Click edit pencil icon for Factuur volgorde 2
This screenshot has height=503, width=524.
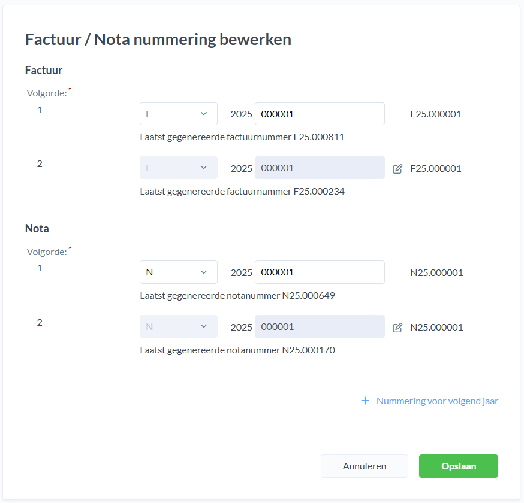(x=397, y=169)
